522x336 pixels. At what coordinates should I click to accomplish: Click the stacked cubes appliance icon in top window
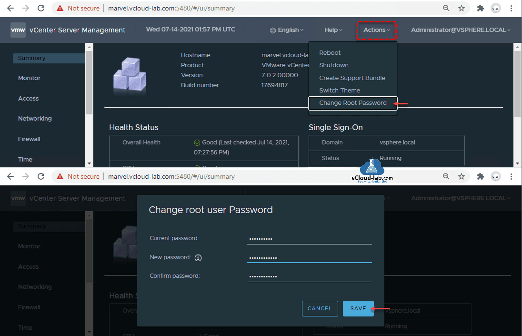130,75
